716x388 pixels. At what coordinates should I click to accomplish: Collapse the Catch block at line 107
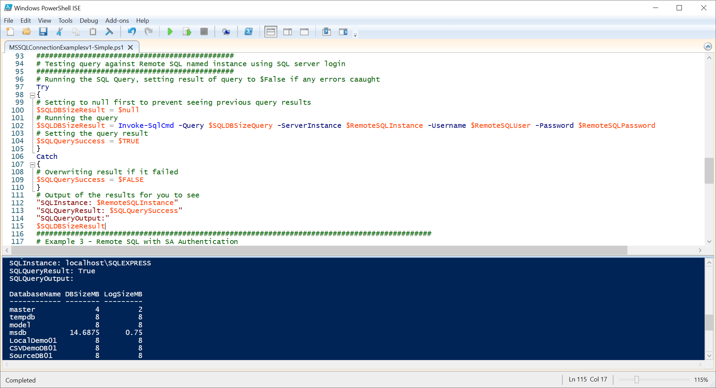pos(32,165)
